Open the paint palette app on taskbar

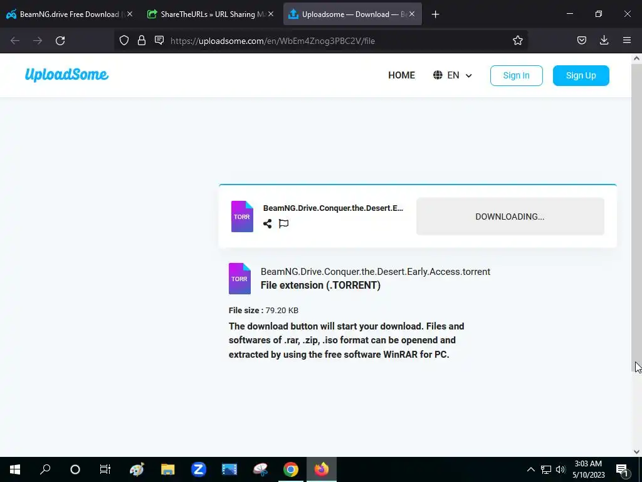(137, 469)
